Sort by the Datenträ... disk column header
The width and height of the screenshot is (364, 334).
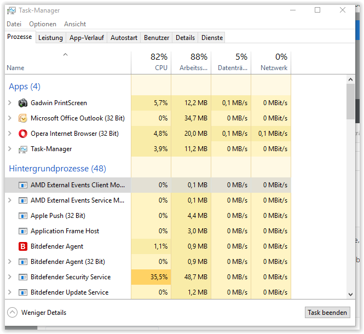(231, 63)
